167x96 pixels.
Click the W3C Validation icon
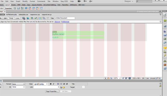click(x=36, y=18)
